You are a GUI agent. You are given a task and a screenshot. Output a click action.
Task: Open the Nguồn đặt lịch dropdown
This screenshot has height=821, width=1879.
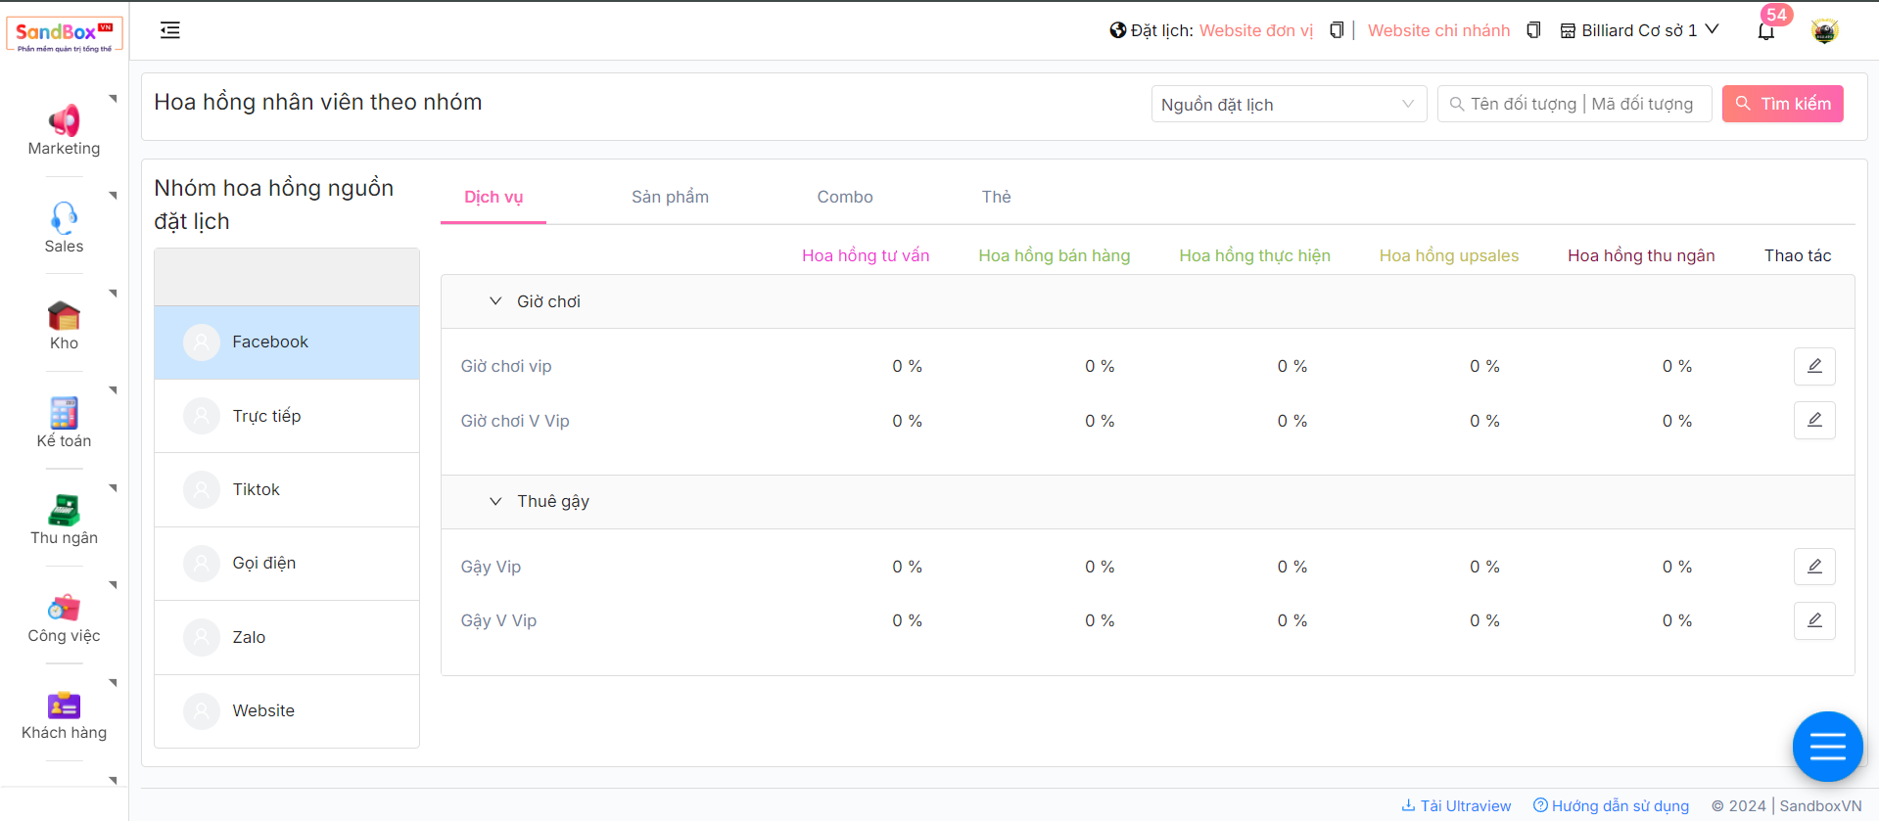tap(1287, 104)
